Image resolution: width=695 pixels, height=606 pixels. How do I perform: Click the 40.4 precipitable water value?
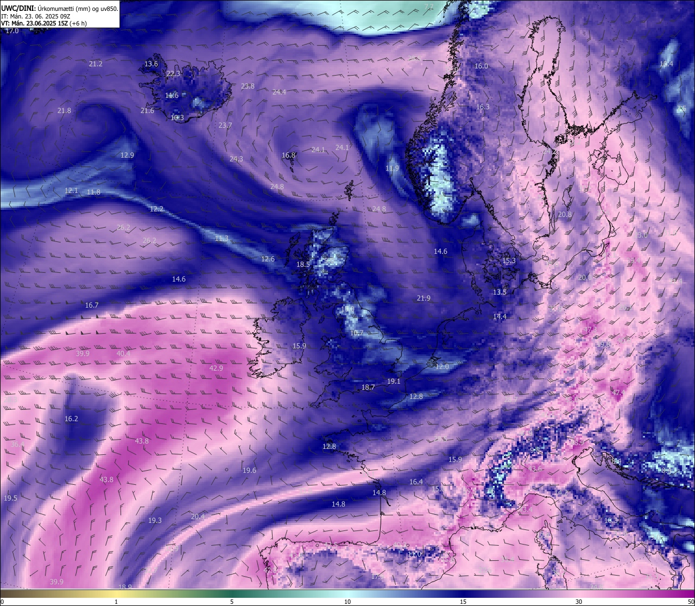[123, 353]
